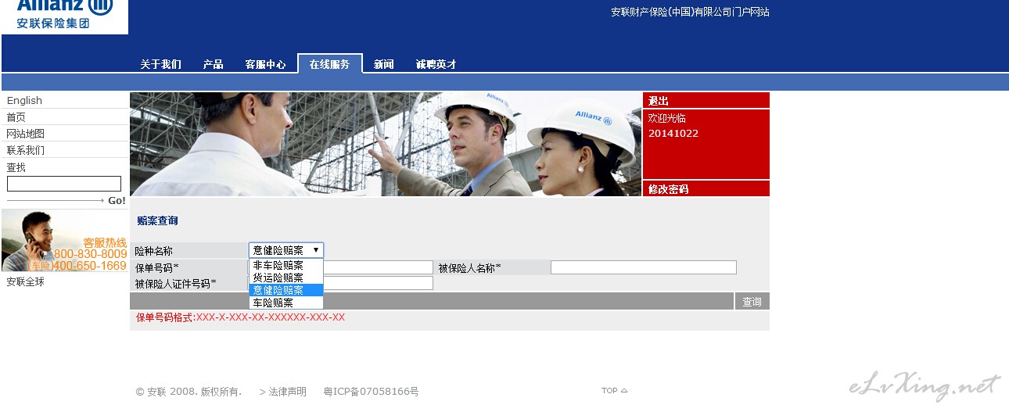Click the construction workers banner photo

386,144
